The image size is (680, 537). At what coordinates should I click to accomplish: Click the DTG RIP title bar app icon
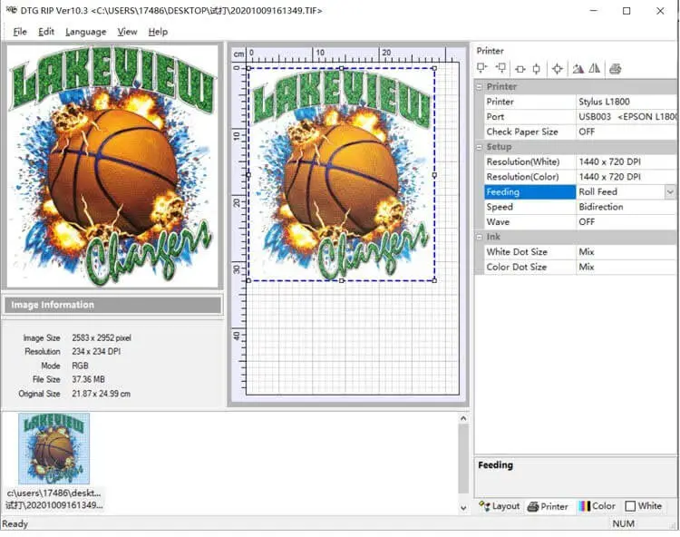(x=11, y=10)
